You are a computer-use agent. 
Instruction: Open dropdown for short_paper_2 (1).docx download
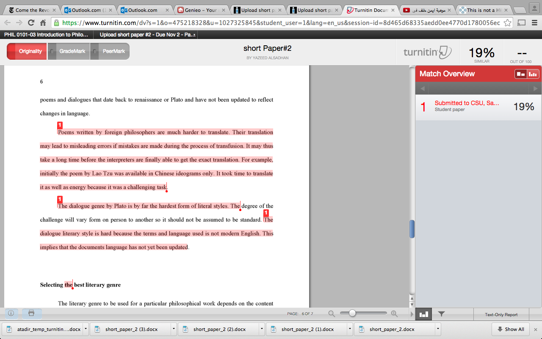(x=350, y=329)
